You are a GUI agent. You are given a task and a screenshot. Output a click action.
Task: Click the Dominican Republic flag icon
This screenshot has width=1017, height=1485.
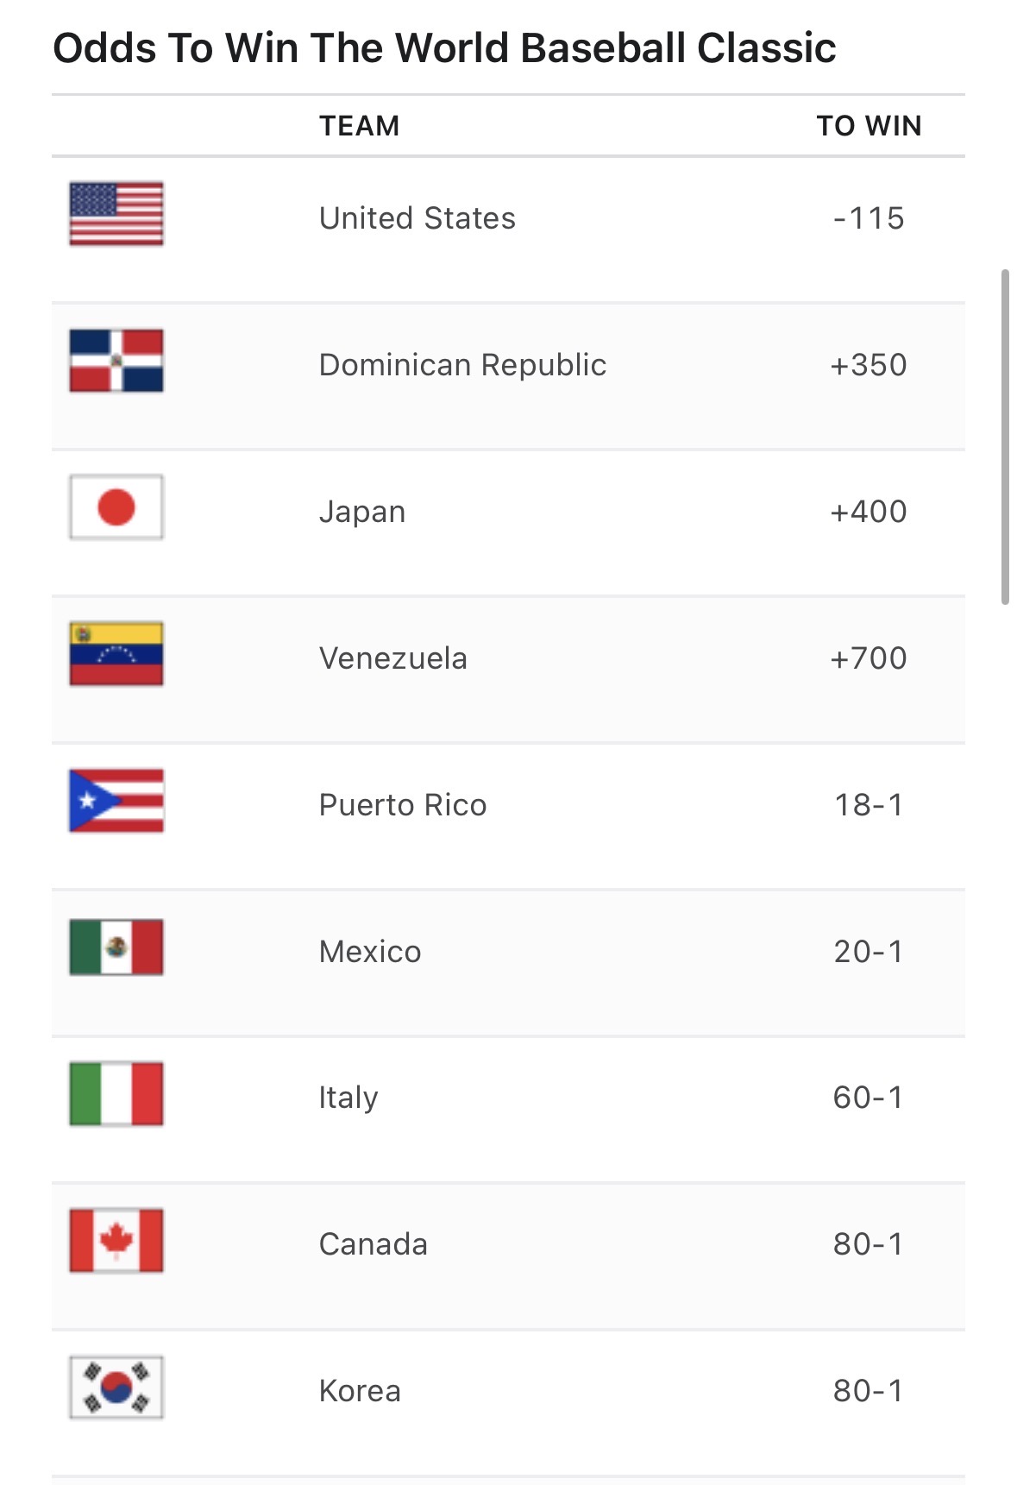click(x=116, y=361)
